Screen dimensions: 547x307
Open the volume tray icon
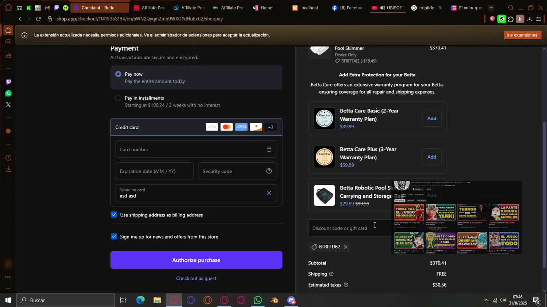click(x=503, y=300)
